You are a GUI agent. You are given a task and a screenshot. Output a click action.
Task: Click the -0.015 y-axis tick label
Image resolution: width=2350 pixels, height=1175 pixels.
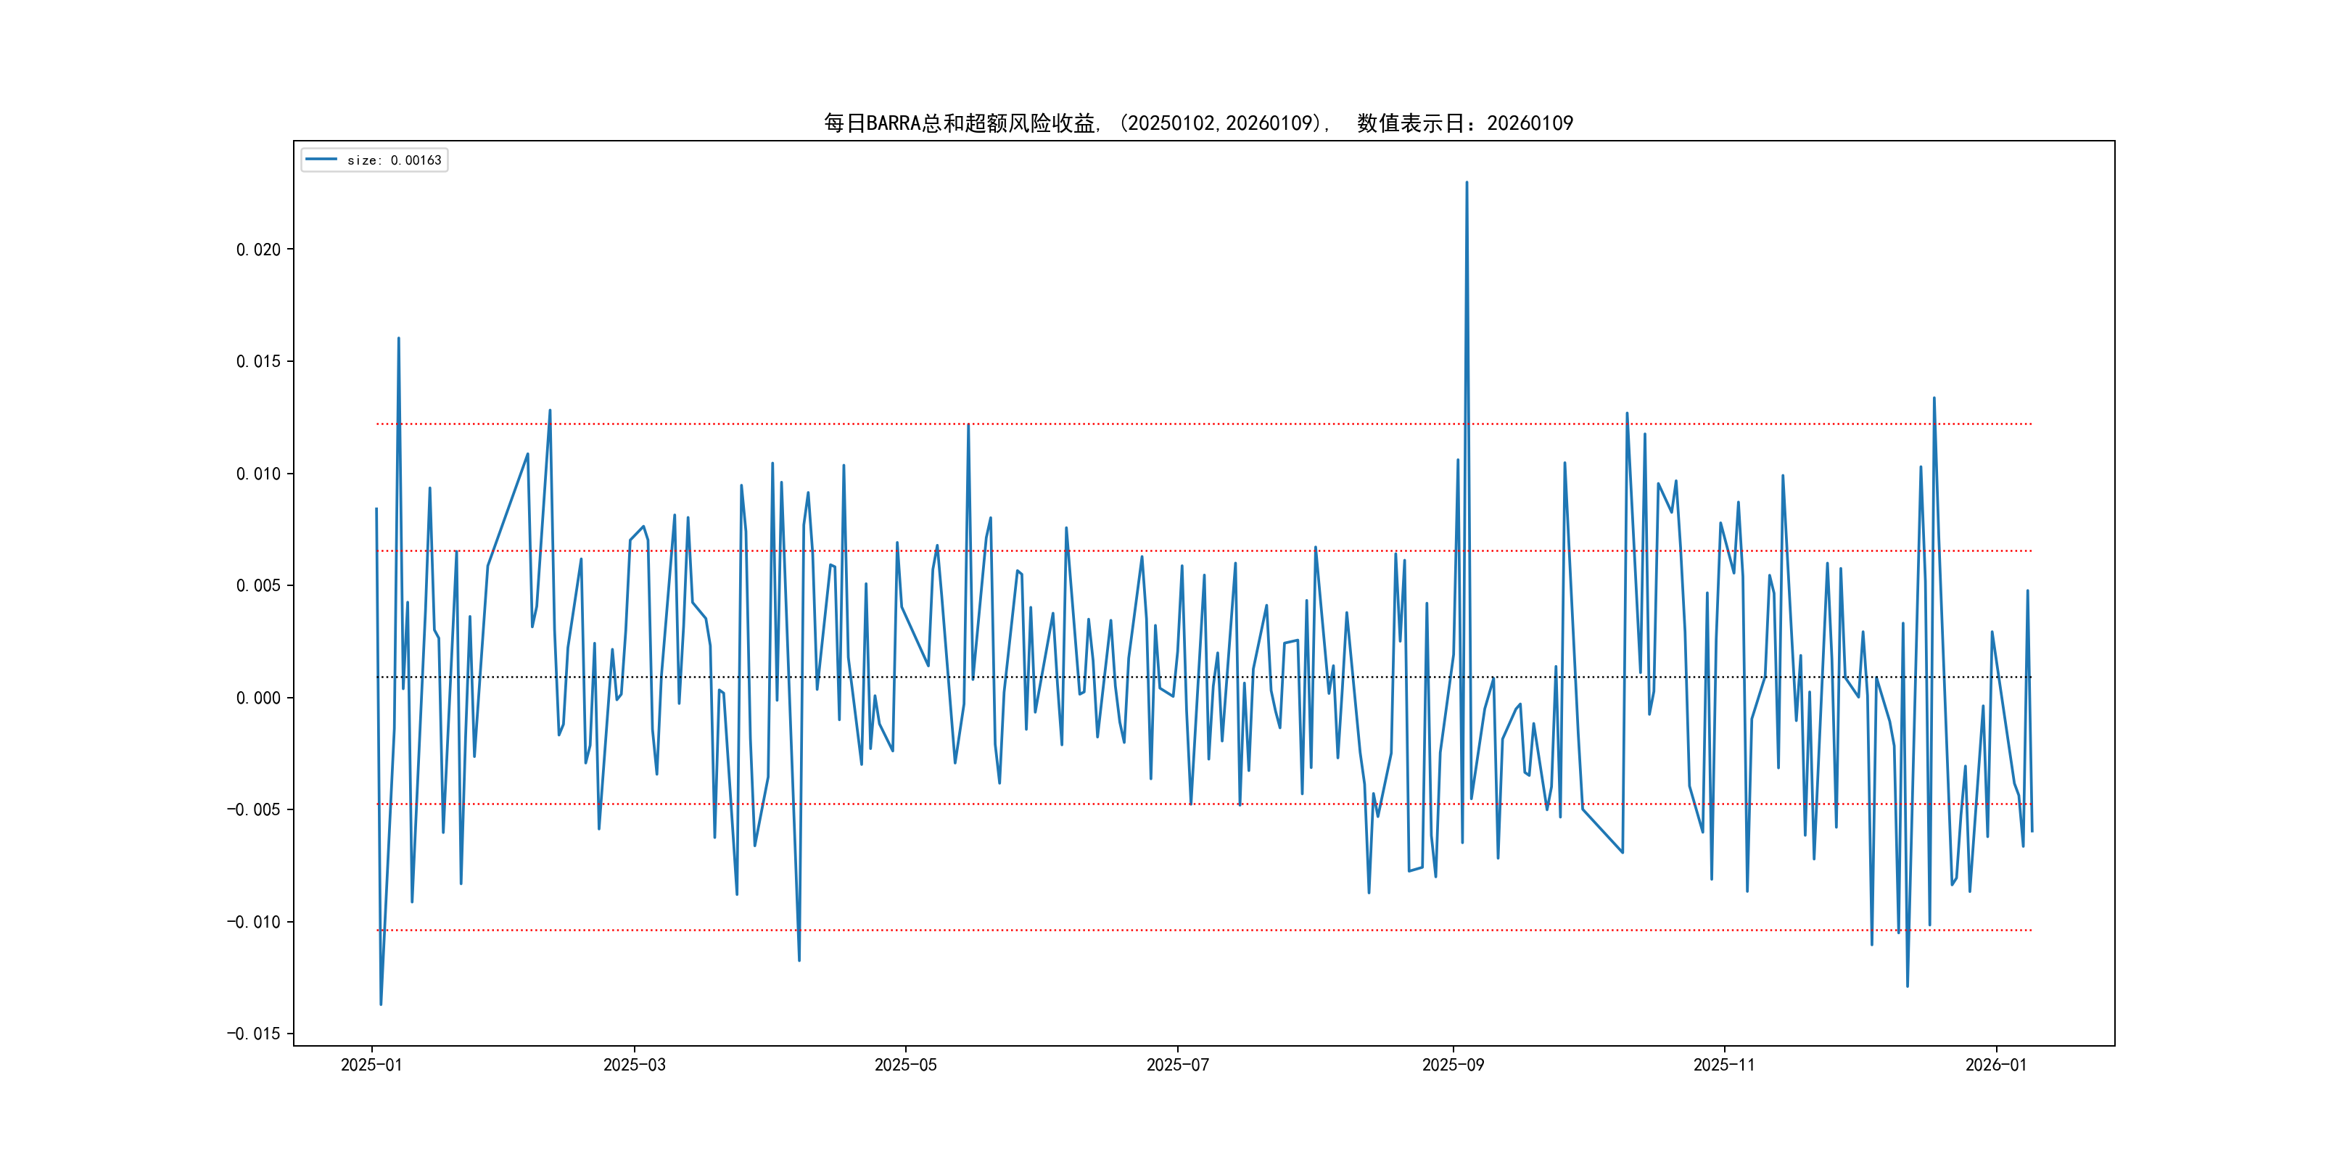click(x=254, y=1034)
